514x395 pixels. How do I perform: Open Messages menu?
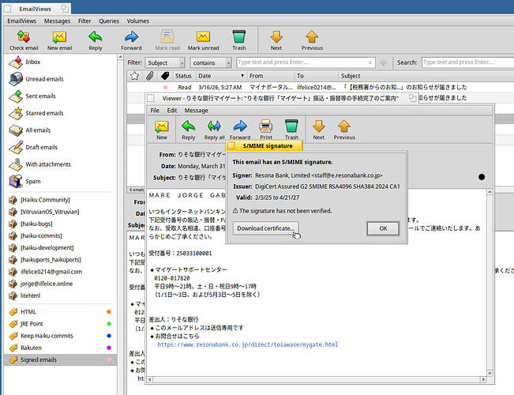click(x=57, y=21)
